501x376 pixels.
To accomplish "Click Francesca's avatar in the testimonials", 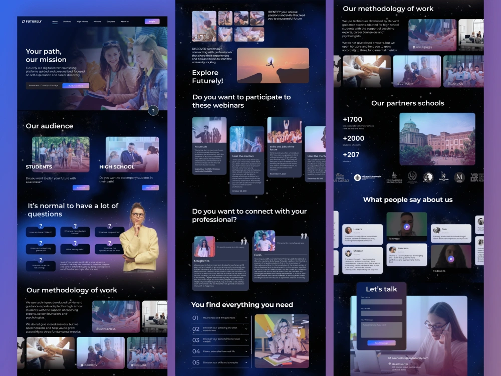I will 392,250.
